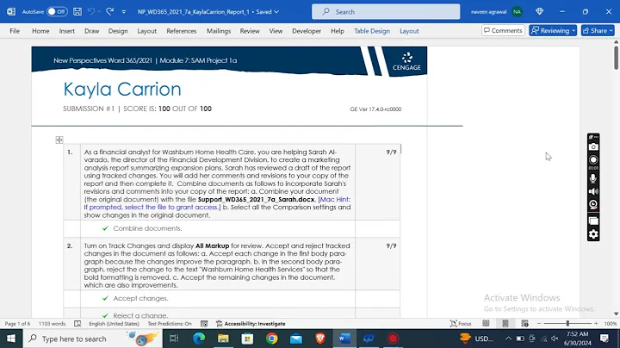620x348 pixels.
Task: Click the Comments button
Action: [503, 30]
